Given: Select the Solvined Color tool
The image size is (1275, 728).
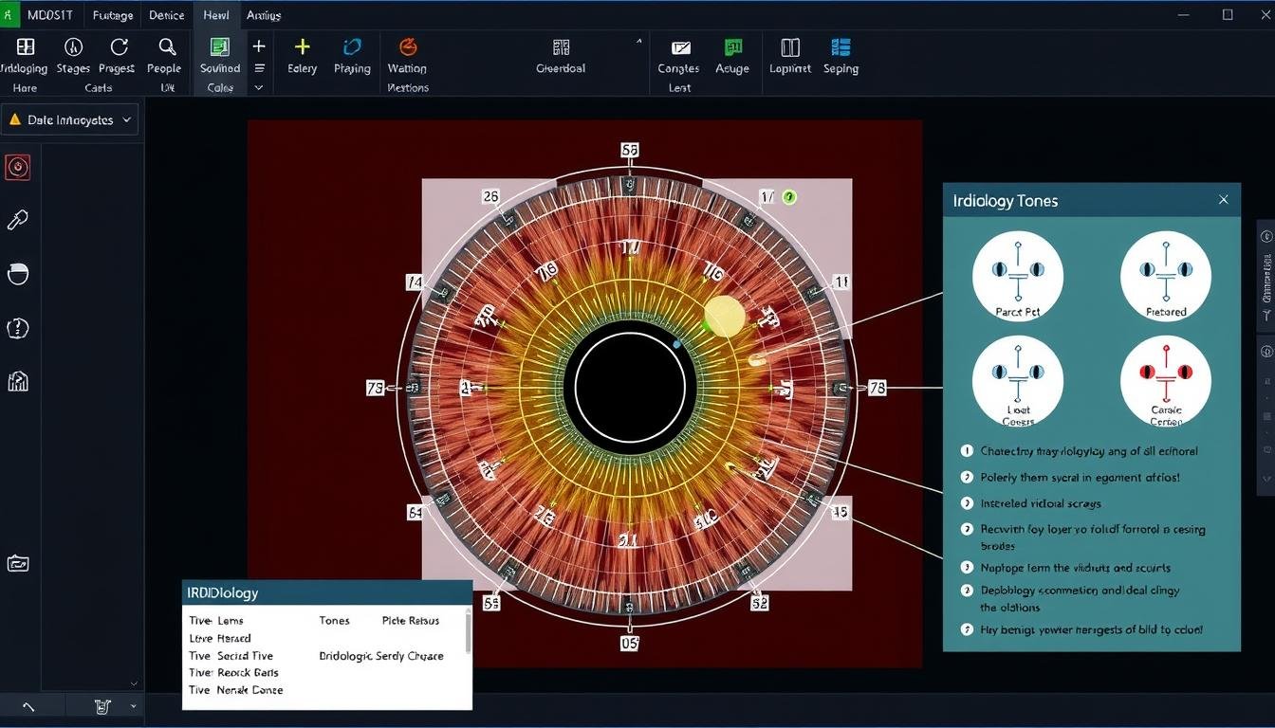Looking at the screenshot, I should 219,47.
